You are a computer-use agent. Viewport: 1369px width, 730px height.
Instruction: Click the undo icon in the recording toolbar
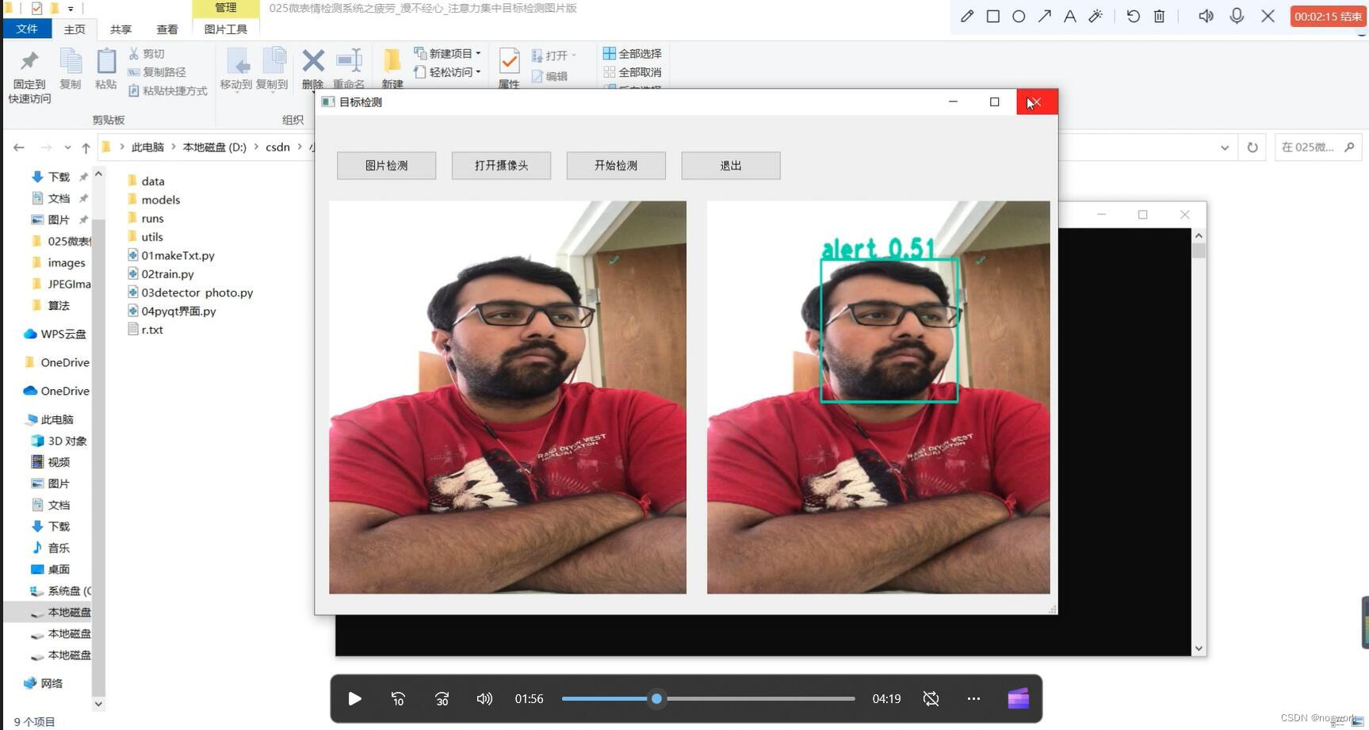[1133, 16]
